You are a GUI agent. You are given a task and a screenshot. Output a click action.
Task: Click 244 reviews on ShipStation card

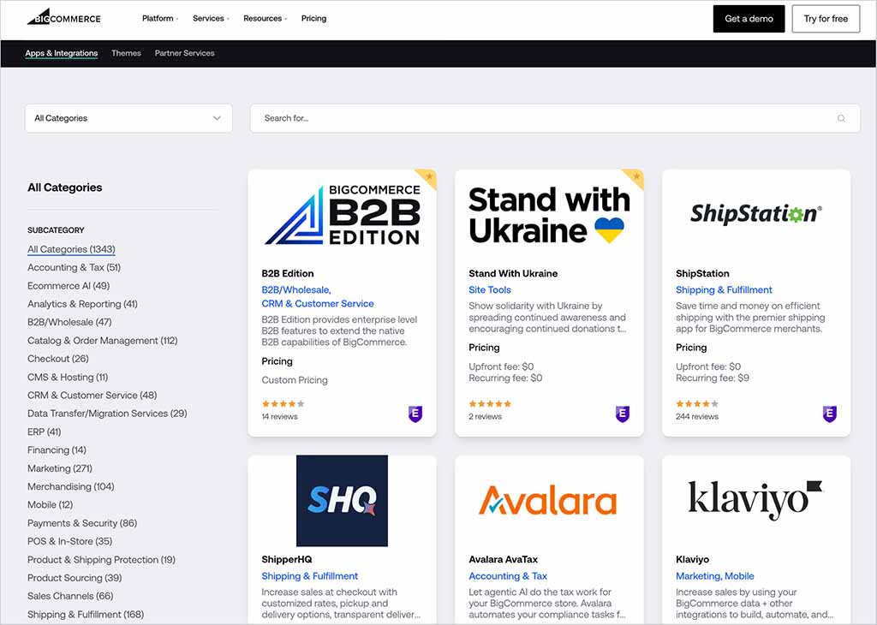(x=697, y=416)
